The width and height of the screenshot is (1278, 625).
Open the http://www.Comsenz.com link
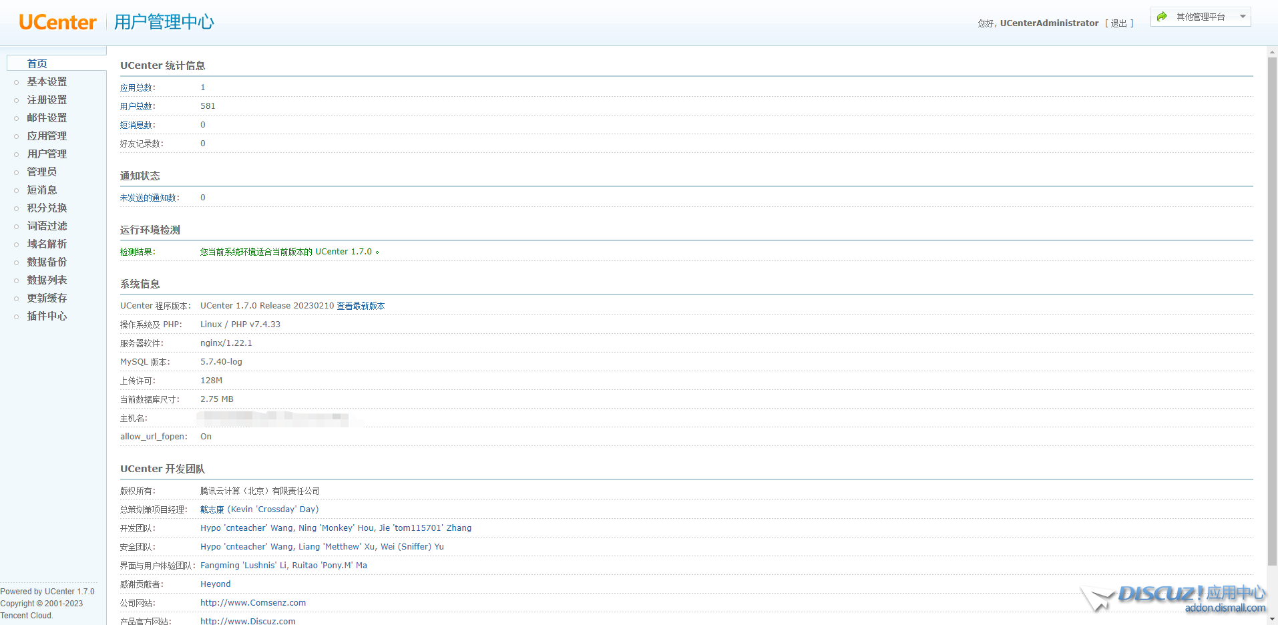click(253, 603)
